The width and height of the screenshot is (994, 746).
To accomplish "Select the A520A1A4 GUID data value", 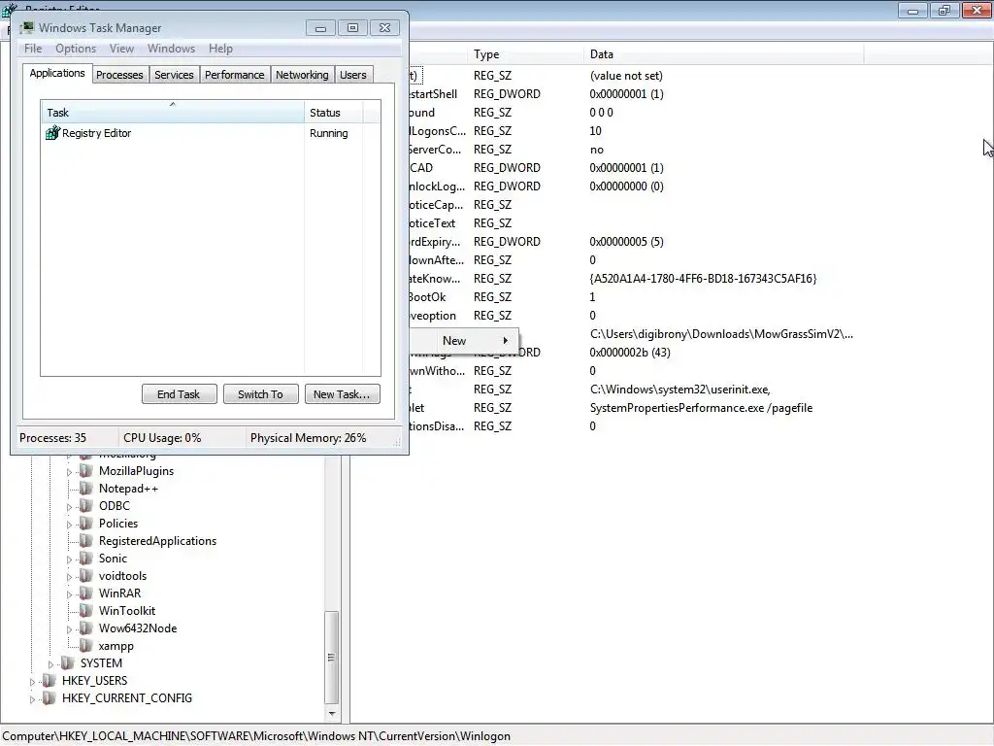I will pyautogui.click(x=703, y=279).
